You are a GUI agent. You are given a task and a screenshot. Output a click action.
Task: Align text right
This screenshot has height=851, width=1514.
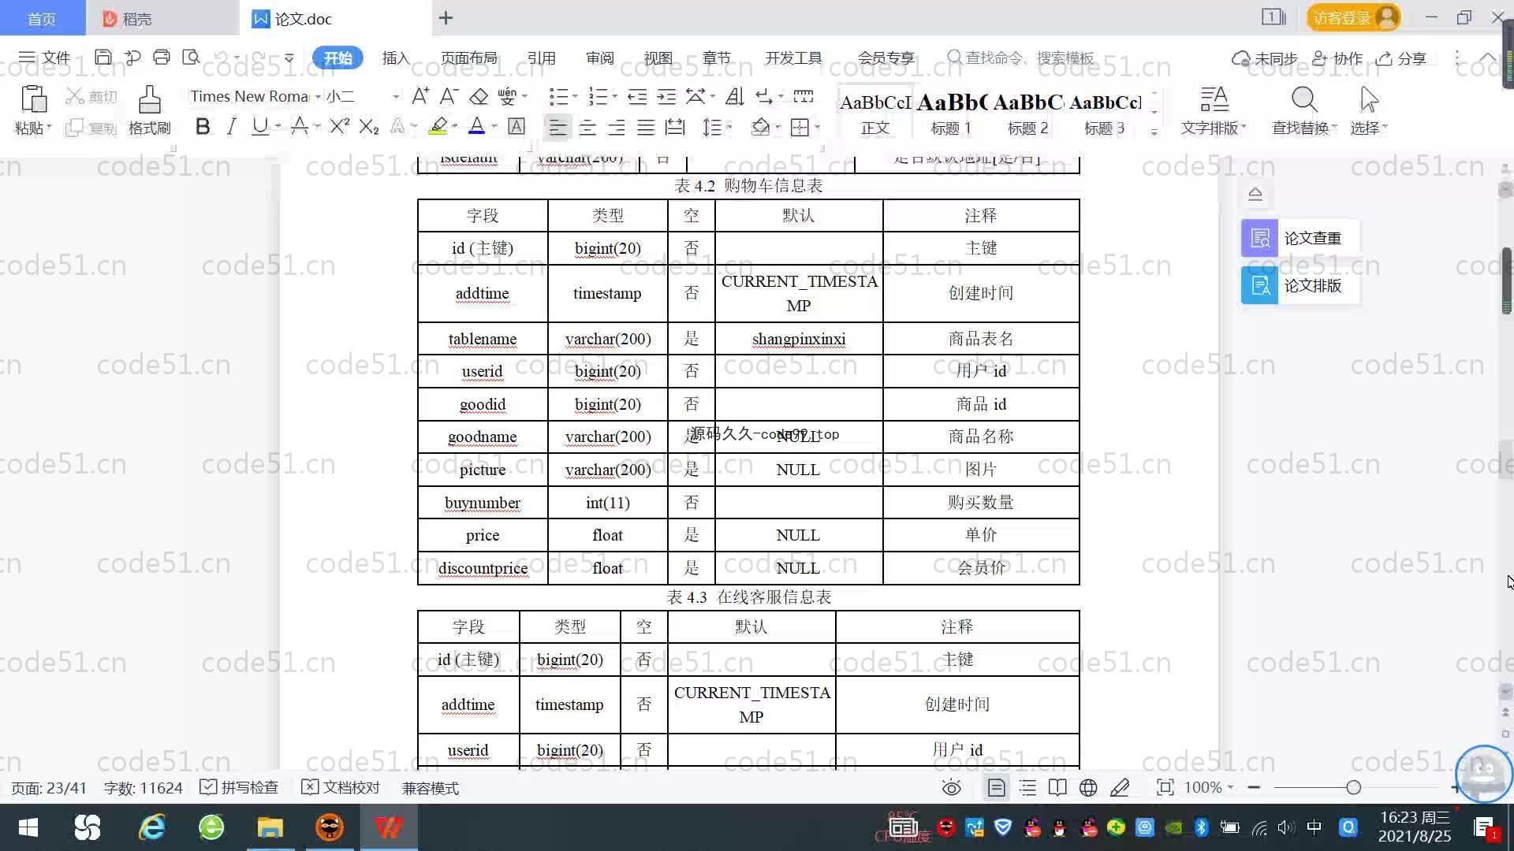point(617,127)
